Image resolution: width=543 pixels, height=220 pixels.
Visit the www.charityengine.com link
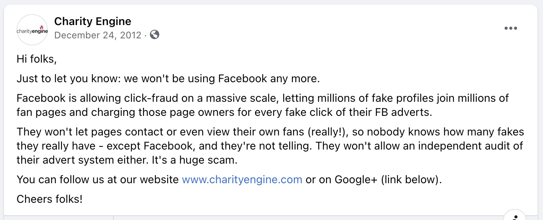[242, 180]
